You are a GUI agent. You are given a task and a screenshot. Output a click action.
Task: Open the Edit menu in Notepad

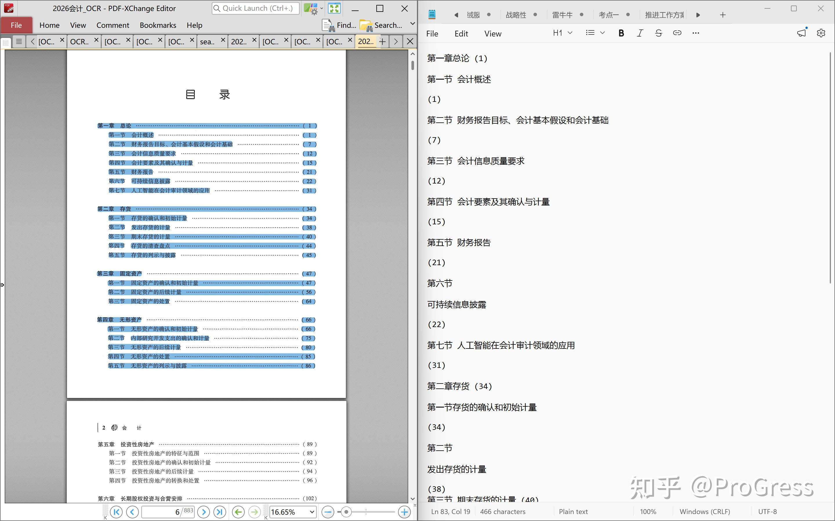tap(461, 33)
